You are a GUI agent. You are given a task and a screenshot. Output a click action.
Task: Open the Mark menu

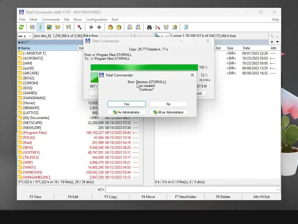(34, 20)
